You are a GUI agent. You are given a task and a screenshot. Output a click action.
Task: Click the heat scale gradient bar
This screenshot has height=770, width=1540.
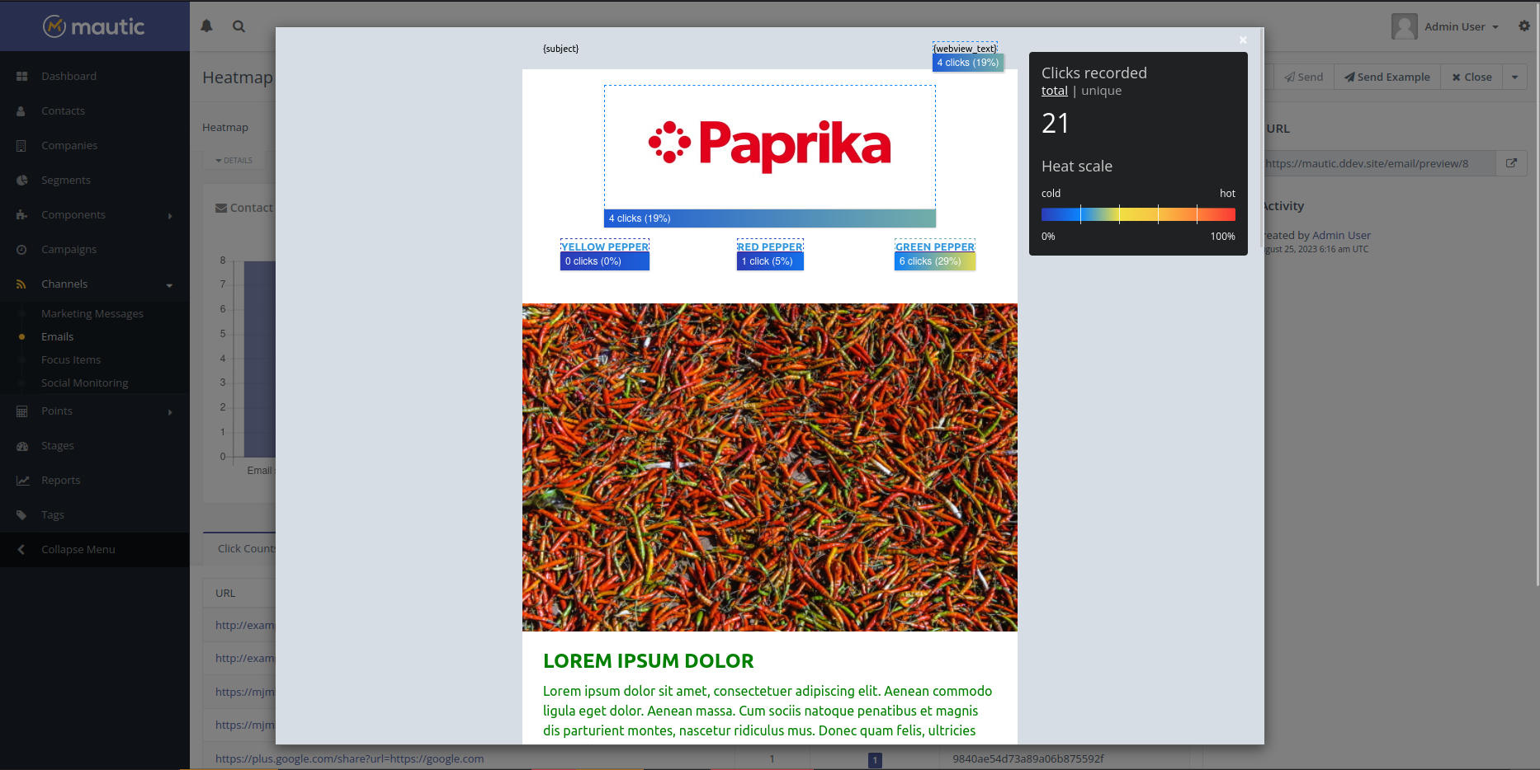1138,214
